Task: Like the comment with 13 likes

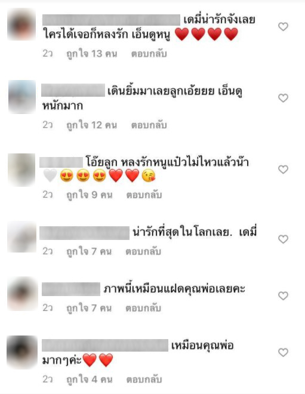Action: (x=283, y=26)
